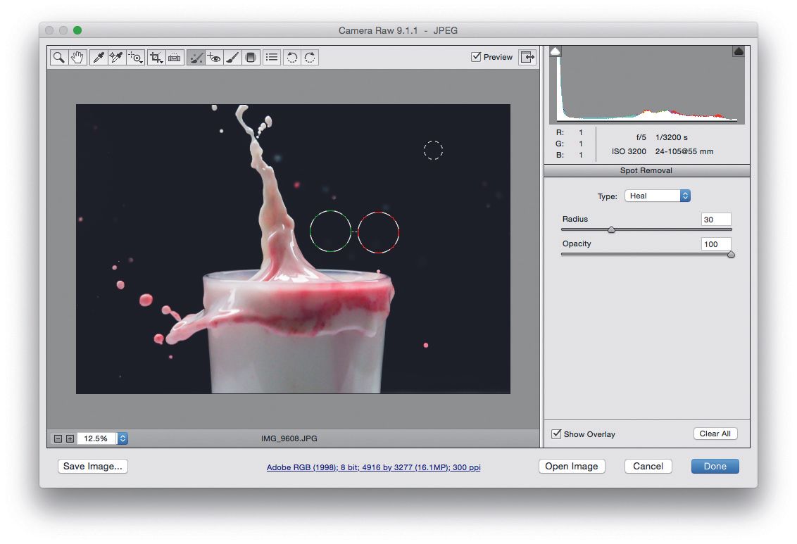This screenshot has width=797, height=544.
Task: Activate the Red Eye Removal tool
Action: 215,57
